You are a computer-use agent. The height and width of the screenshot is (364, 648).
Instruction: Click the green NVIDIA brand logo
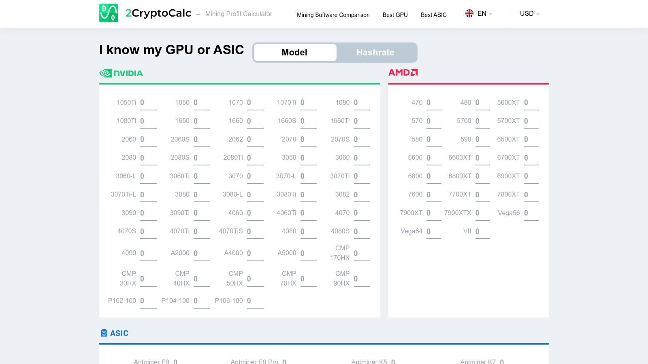[121, 73]
